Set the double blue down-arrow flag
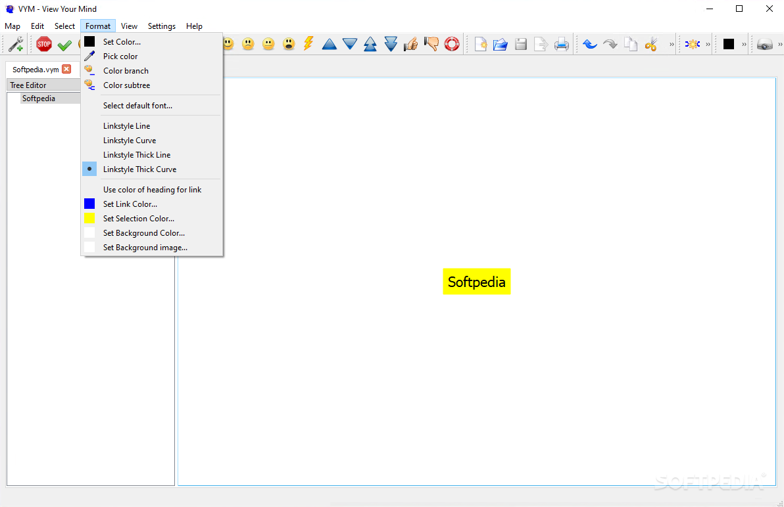Image resolution: width=784 pixels, height=507 pixels. 391,45
